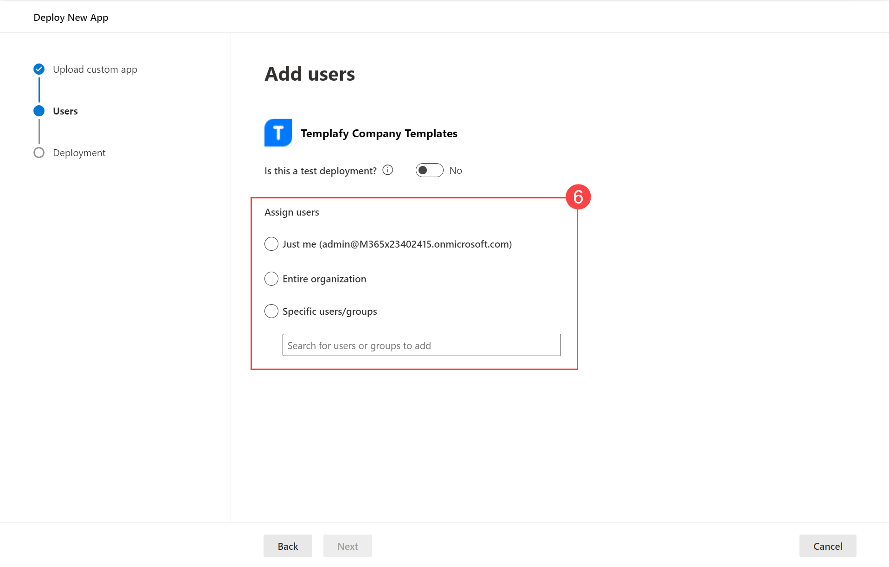The width and height of the screenshot is (889, 567).
Task: Click the Add users page heading
Action: [310, 73]
